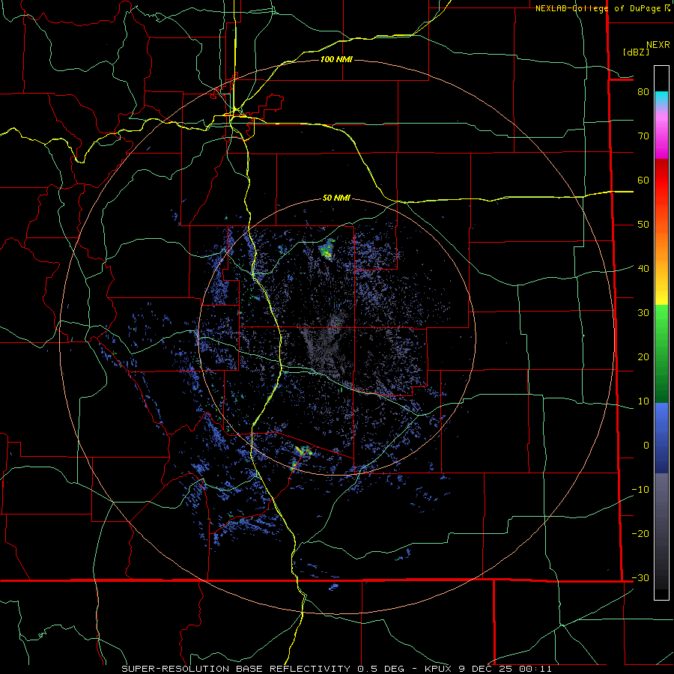Click the magenta-pink band of the color bar
674x674 pixels.
click(661, 133)
